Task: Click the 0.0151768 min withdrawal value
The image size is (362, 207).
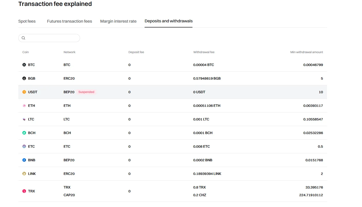Action: pos(314,160)
